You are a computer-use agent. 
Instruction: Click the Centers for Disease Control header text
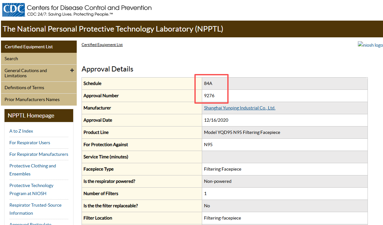coord(89,8)
